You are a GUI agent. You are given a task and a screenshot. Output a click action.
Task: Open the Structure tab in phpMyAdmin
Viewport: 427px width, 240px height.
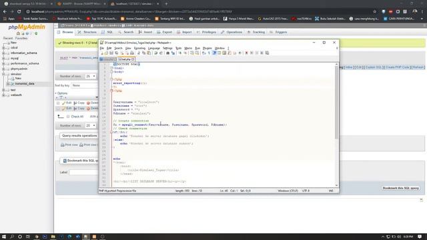pos(87,32)
